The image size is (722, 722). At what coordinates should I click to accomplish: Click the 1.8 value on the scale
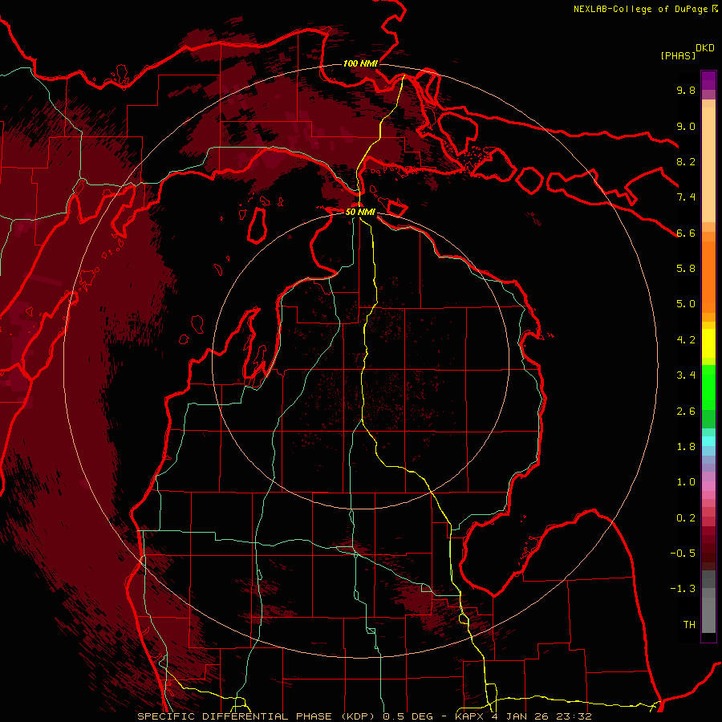pyautogui.click(x=686, y=447)
